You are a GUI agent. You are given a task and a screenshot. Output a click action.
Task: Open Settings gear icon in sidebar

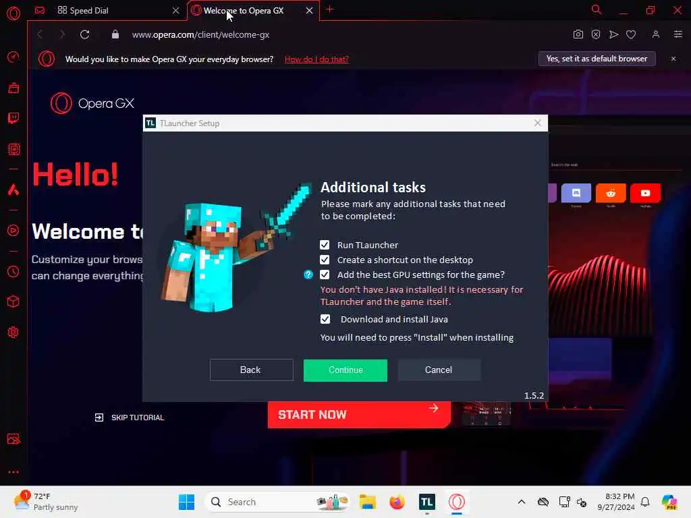(x=13, y=332)
